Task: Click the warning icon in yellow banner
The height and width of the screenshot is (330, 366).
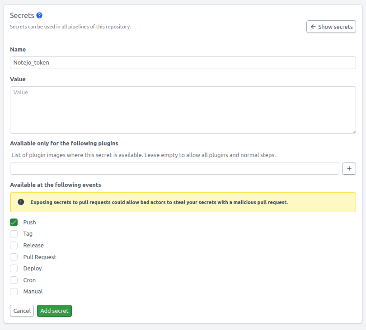Action: [x=21, y=202]
